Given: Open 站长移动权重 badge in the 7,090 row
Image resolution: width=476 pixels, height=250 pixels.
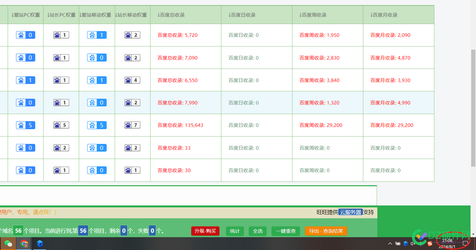Looking at the screenshot, I should 132,58.
